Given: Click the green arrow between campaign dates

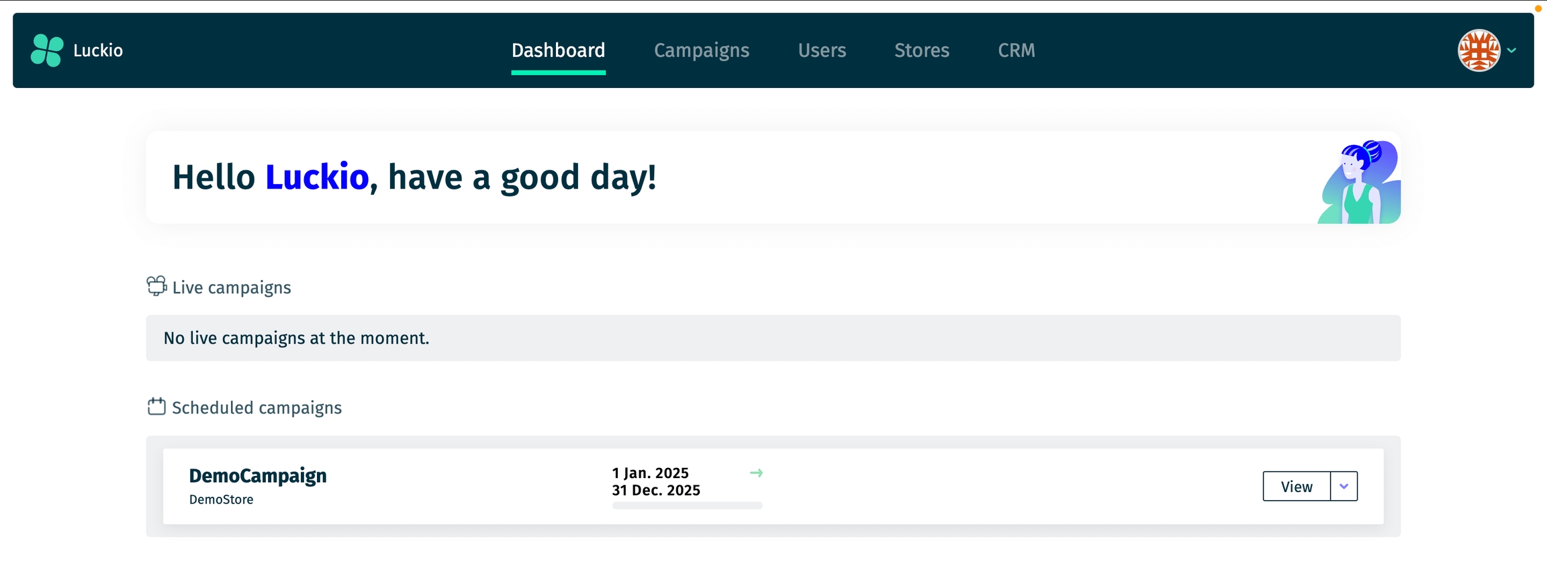Looking at the screenshot, I should tap(756, 473).
